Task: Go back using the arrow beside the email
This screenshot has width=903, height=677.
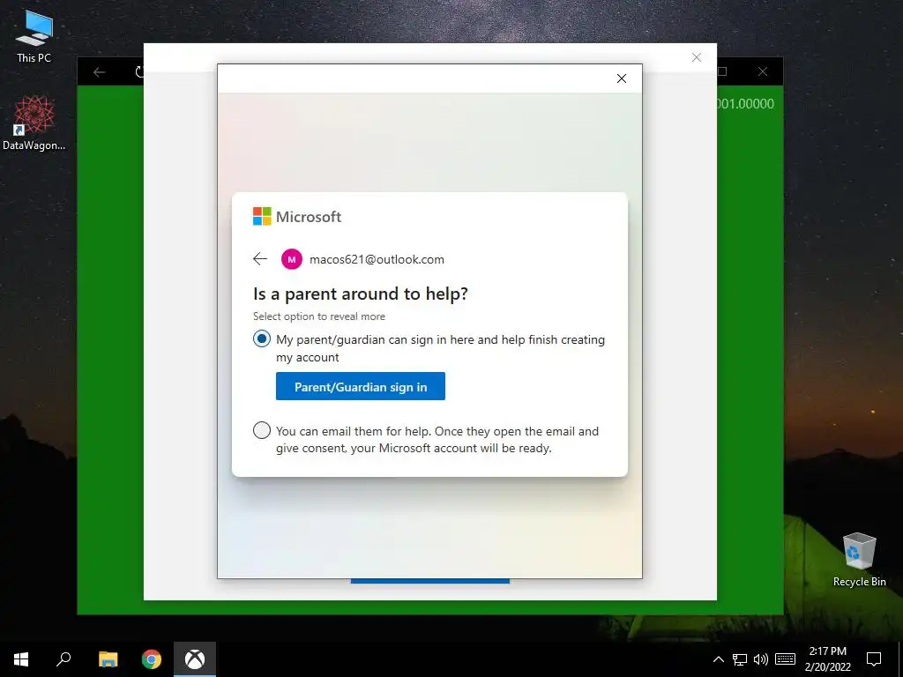Action: 260,259
